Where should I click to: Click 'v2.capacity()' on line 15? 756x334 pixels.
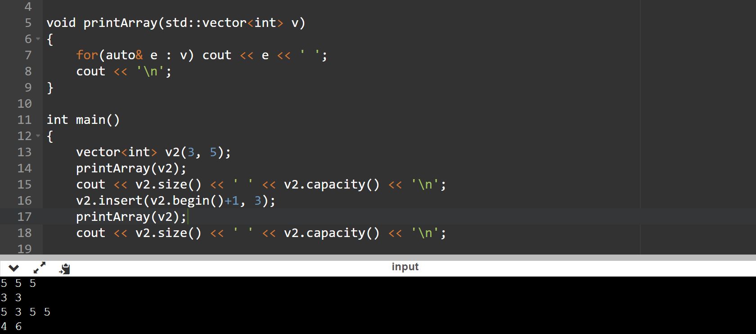click(x=332, y=185)
